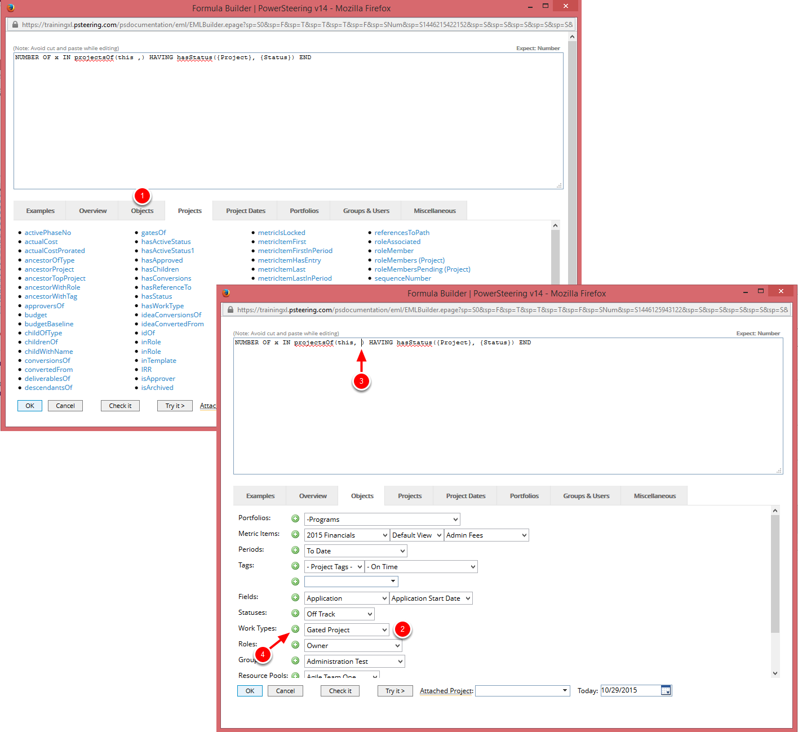Click the hasStatus function link
Image resolution: width=798 pixels, height=732 pixels.
(x=157, y=296)
